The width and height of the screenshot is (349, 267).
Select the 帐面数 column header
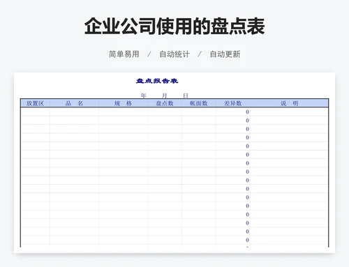tap(199, 103)
